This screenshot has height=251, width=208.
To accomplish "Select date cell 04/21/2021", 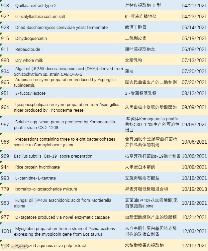I will coord(194,5).
